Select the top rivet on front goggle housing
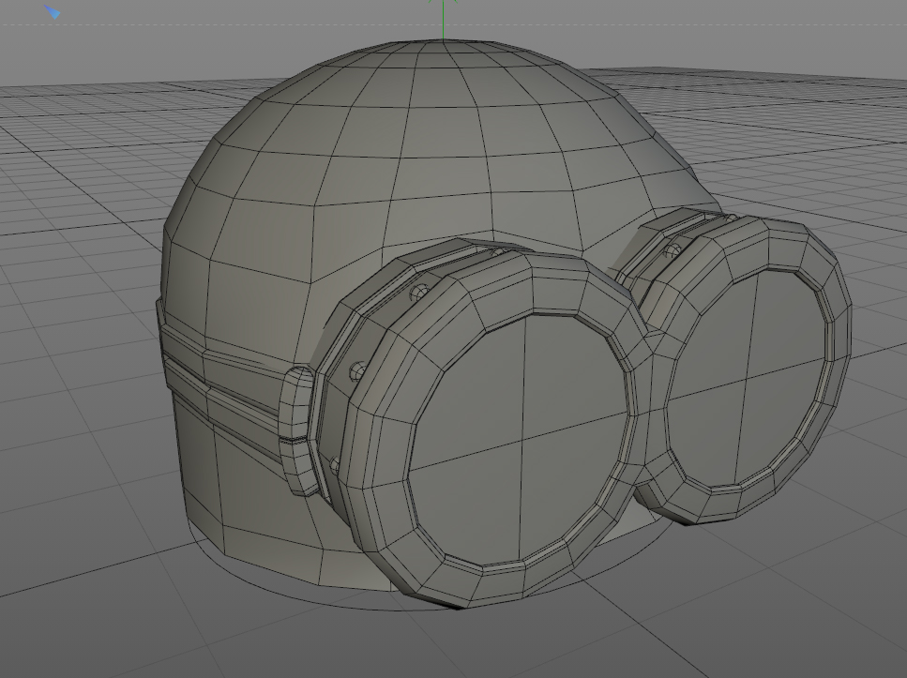 [418, 294]
